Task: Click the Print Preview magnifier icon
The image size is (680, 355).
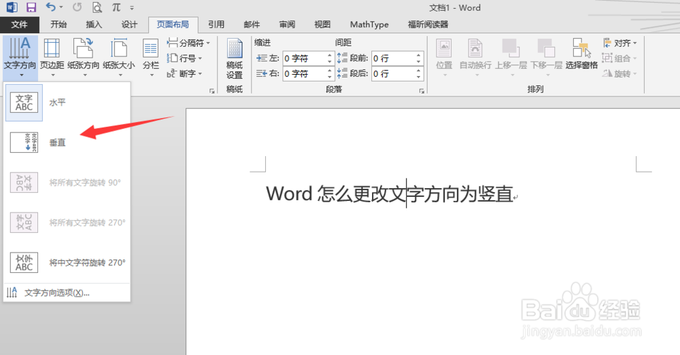Action: click(x=97, y=7)
